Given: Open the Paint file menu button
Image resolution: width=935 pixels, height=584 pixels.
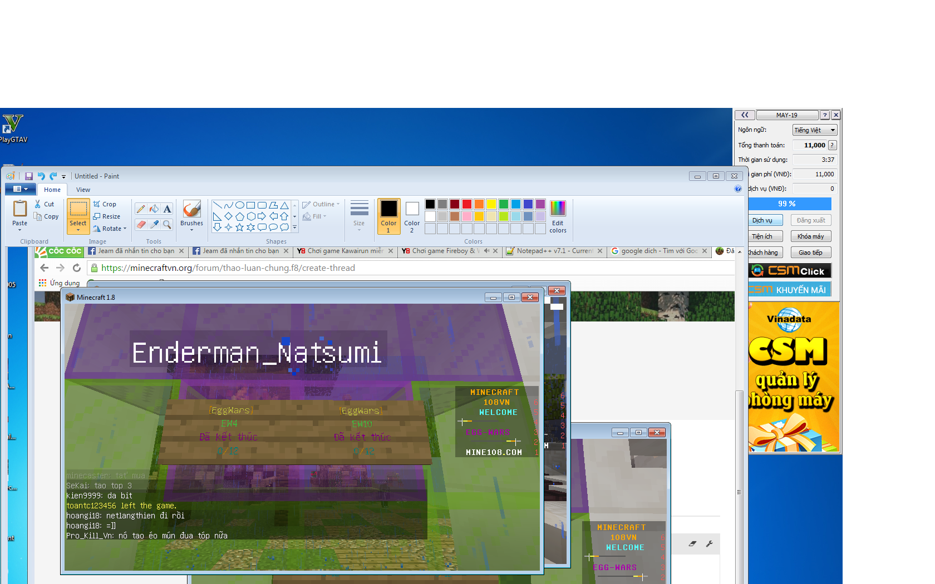Looking at the screenshot, I should 21,189.
